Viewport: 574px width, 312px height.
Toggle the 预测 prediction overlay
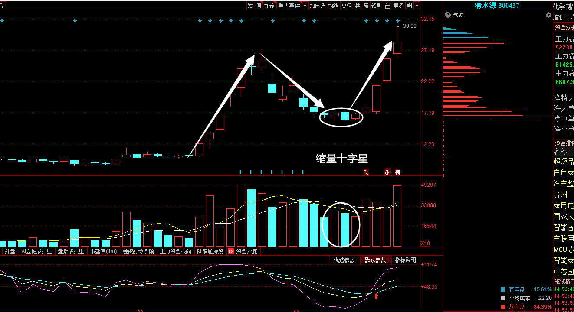377,5
